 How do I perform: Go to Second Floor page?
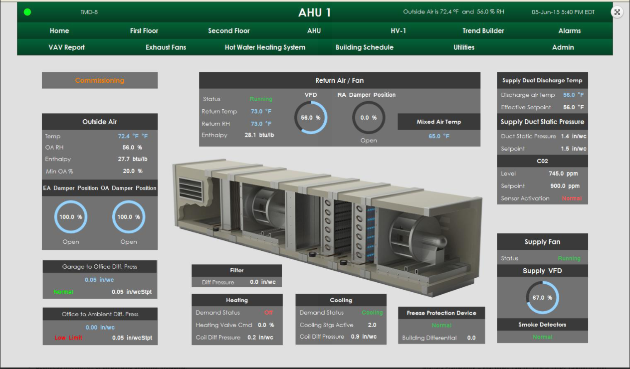(x=229, y=31)
